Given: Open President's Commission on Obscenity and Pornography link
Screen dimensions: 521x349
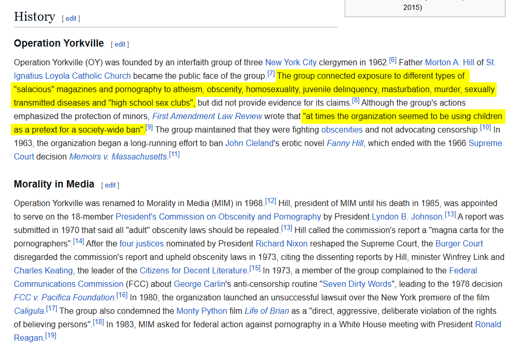Looking at the screenshot, I should [218, 217].
